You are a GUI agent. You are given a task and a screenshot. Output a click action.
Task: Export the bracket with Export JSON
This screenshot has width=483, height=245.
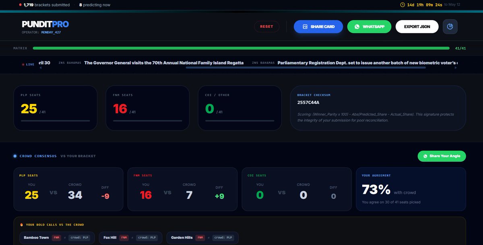tap(417, 27)
